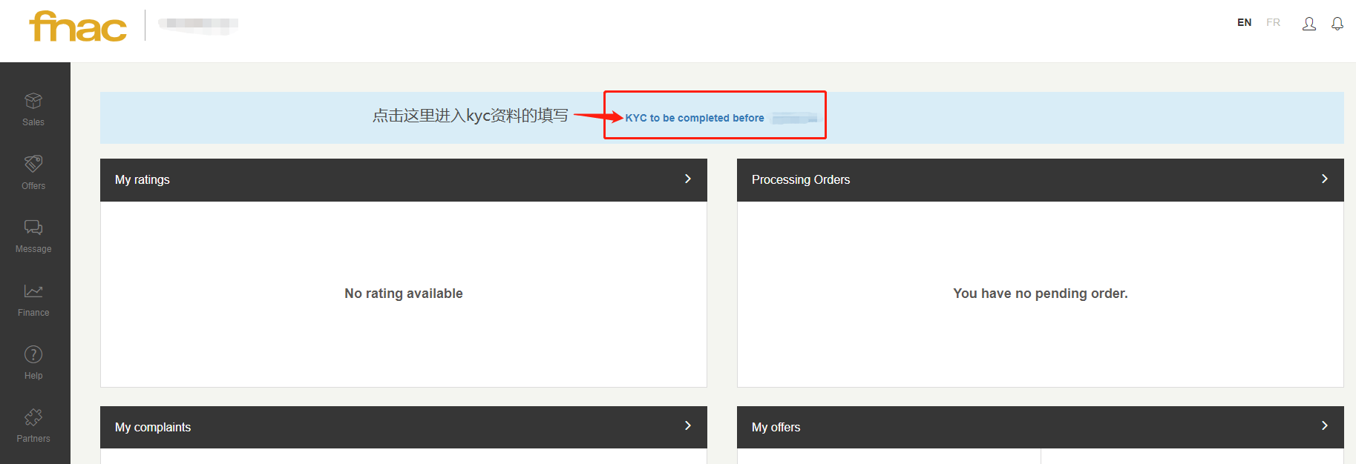Viewport: 1356px width, 464px height.
Task: Open the Message chat bubble icon
Action: coord(33,228)
